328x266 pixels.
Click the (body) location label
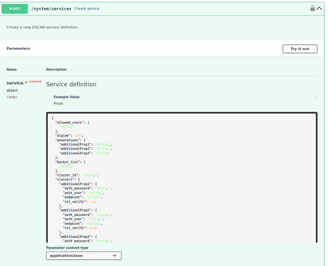(12, 97)
